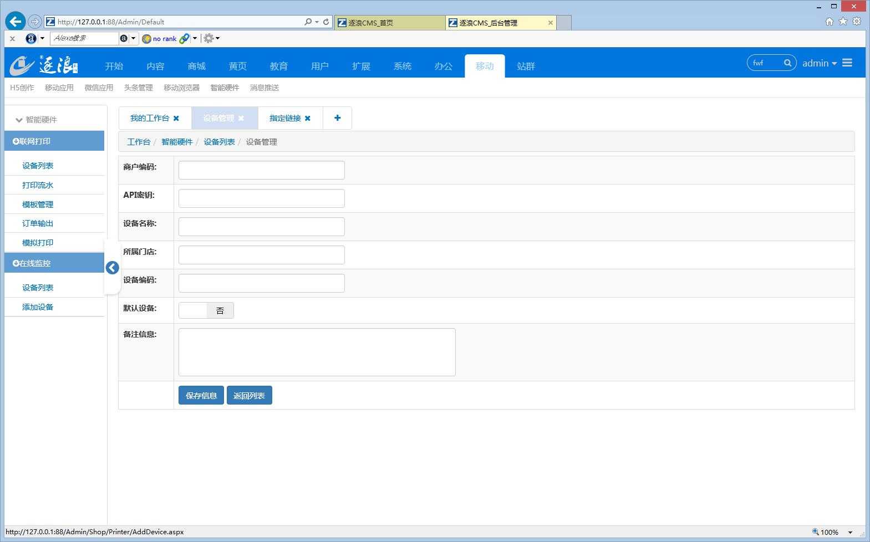Screen dimensions: 870x542
Task: Focus the 商户编码 input field
Action: [262, 170]
